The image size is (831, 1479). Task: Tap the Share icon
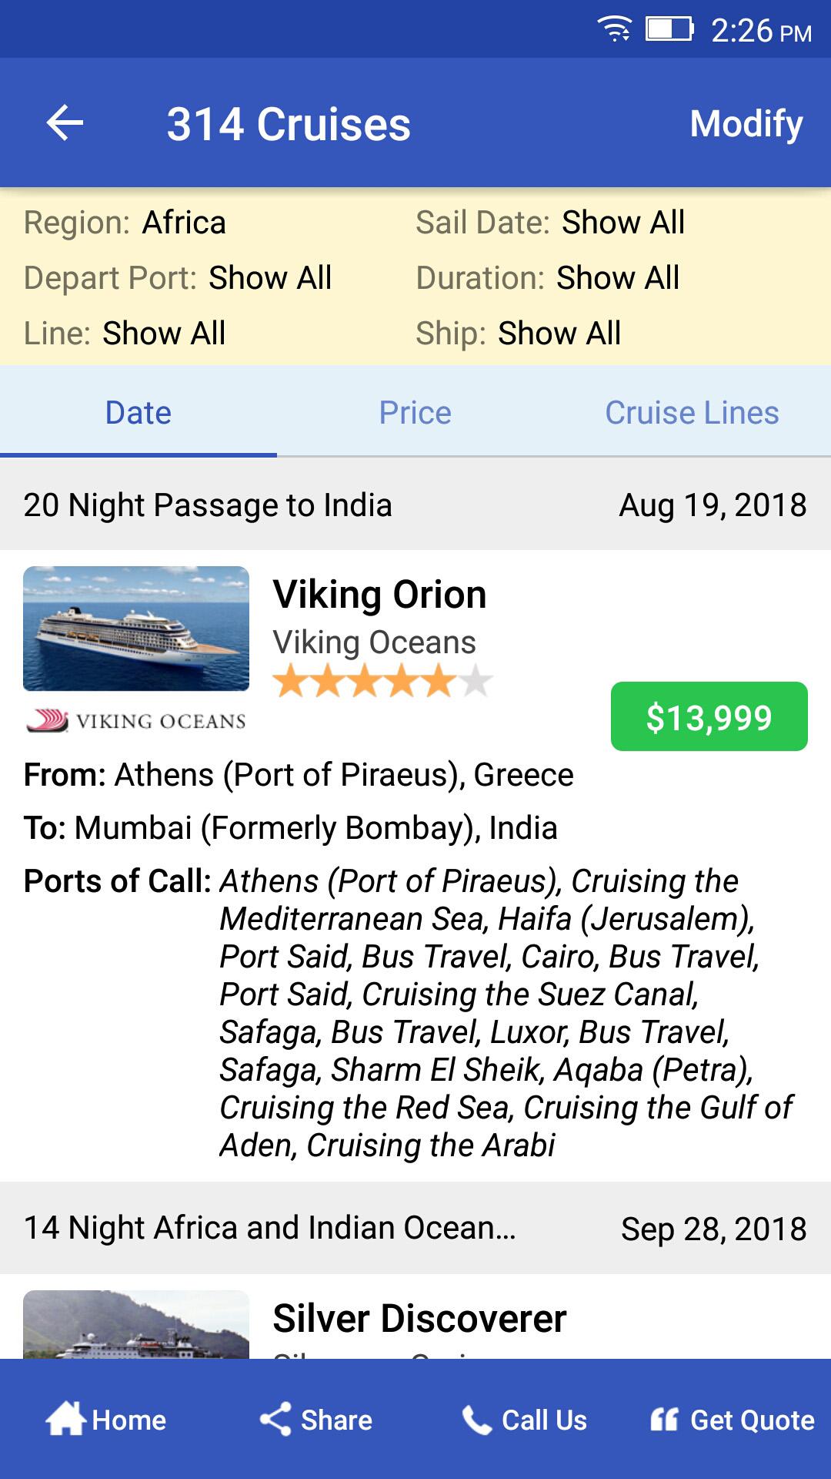(275, 1419)
